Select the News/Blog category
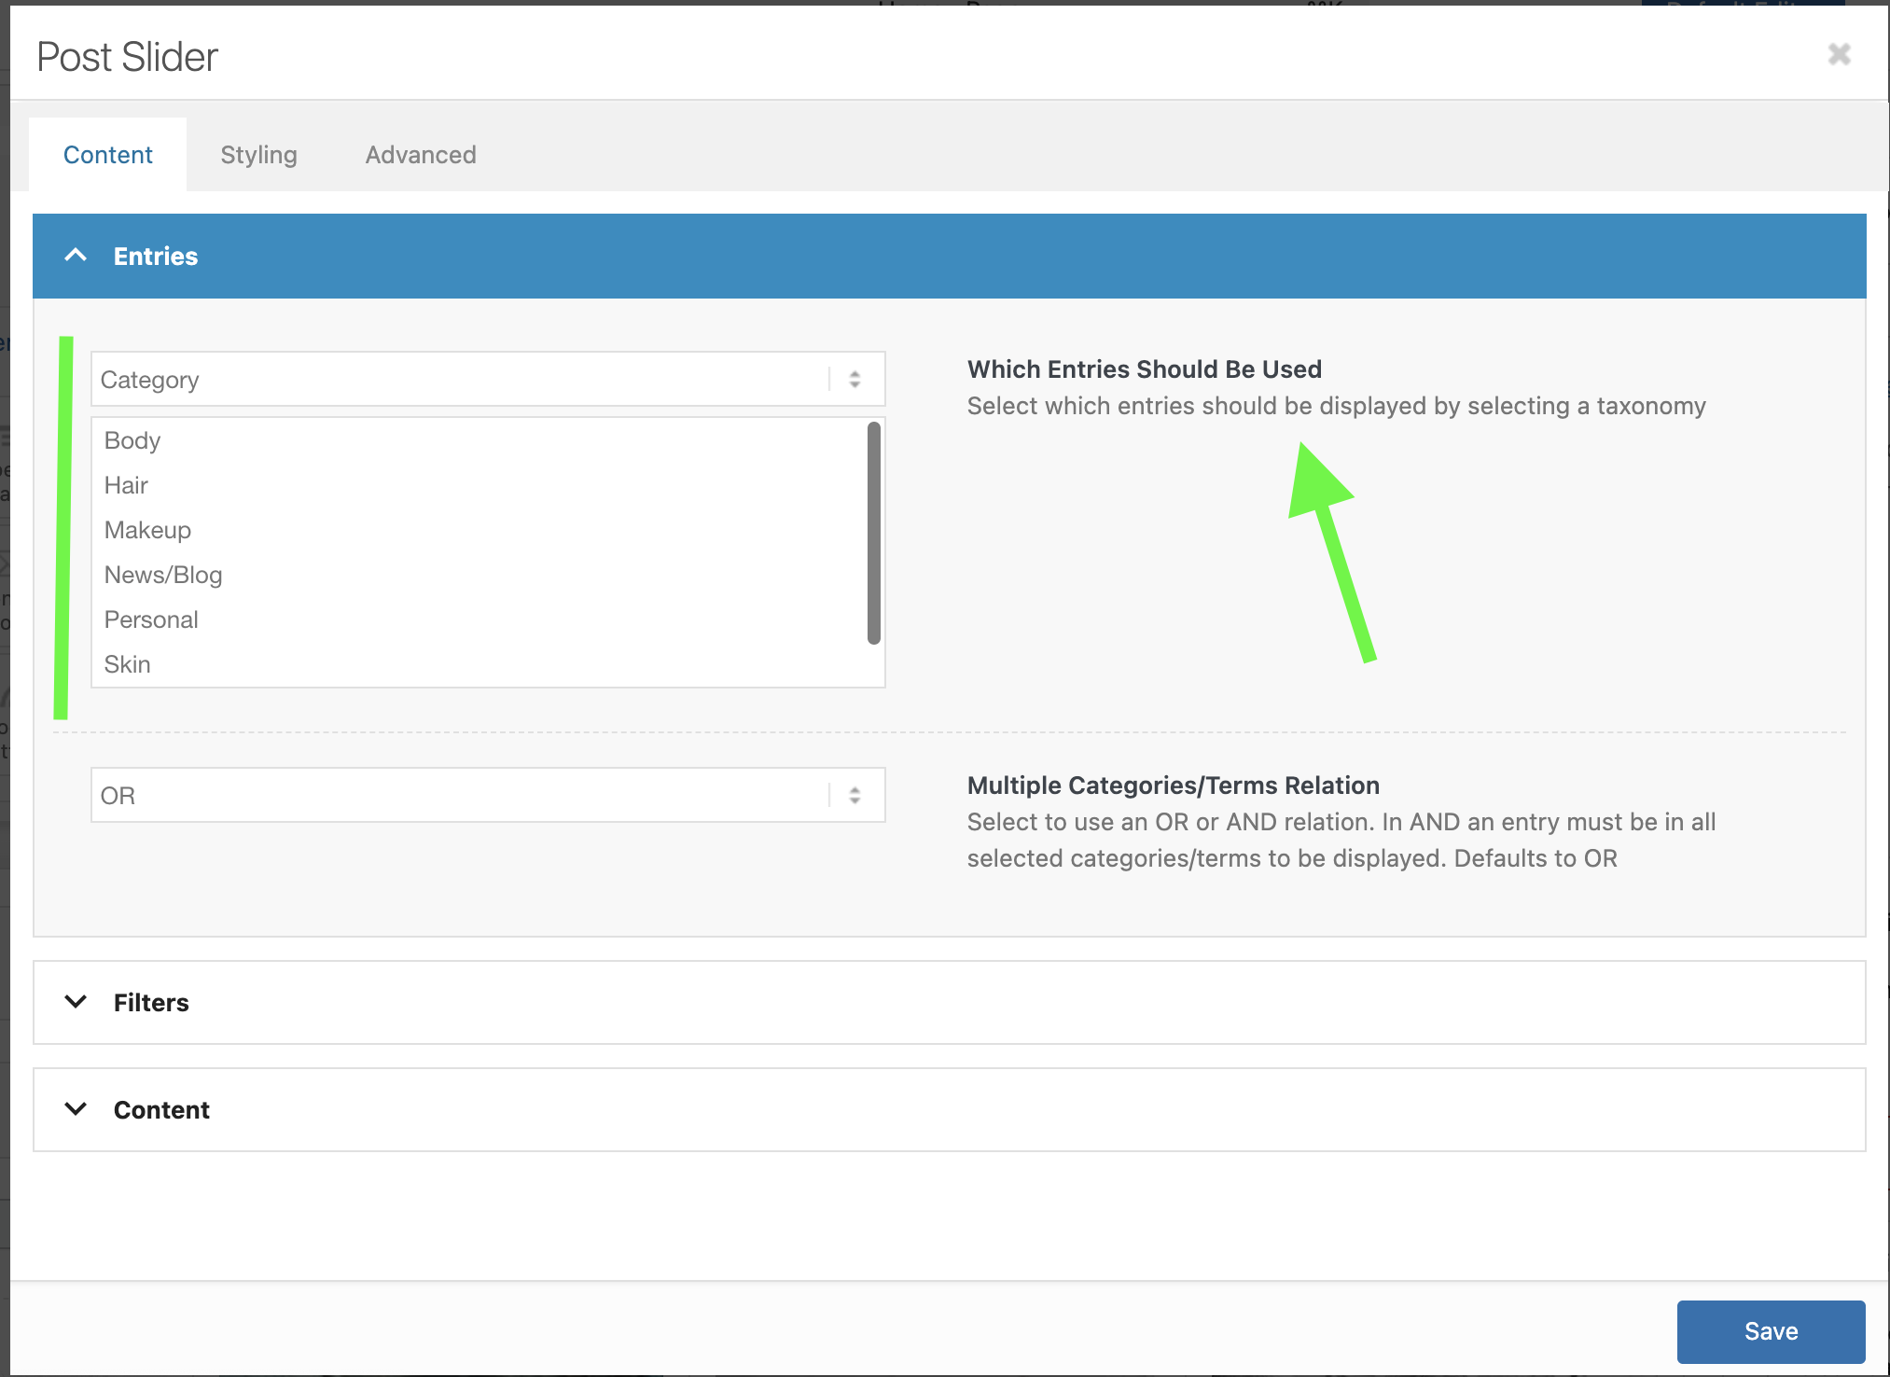Screen dimensions: 1890x1377 (x=163, y=575)
